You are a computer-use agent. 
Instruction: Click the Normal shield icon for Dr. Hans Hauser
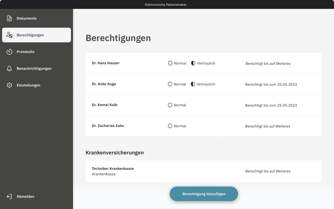[170, 63]
